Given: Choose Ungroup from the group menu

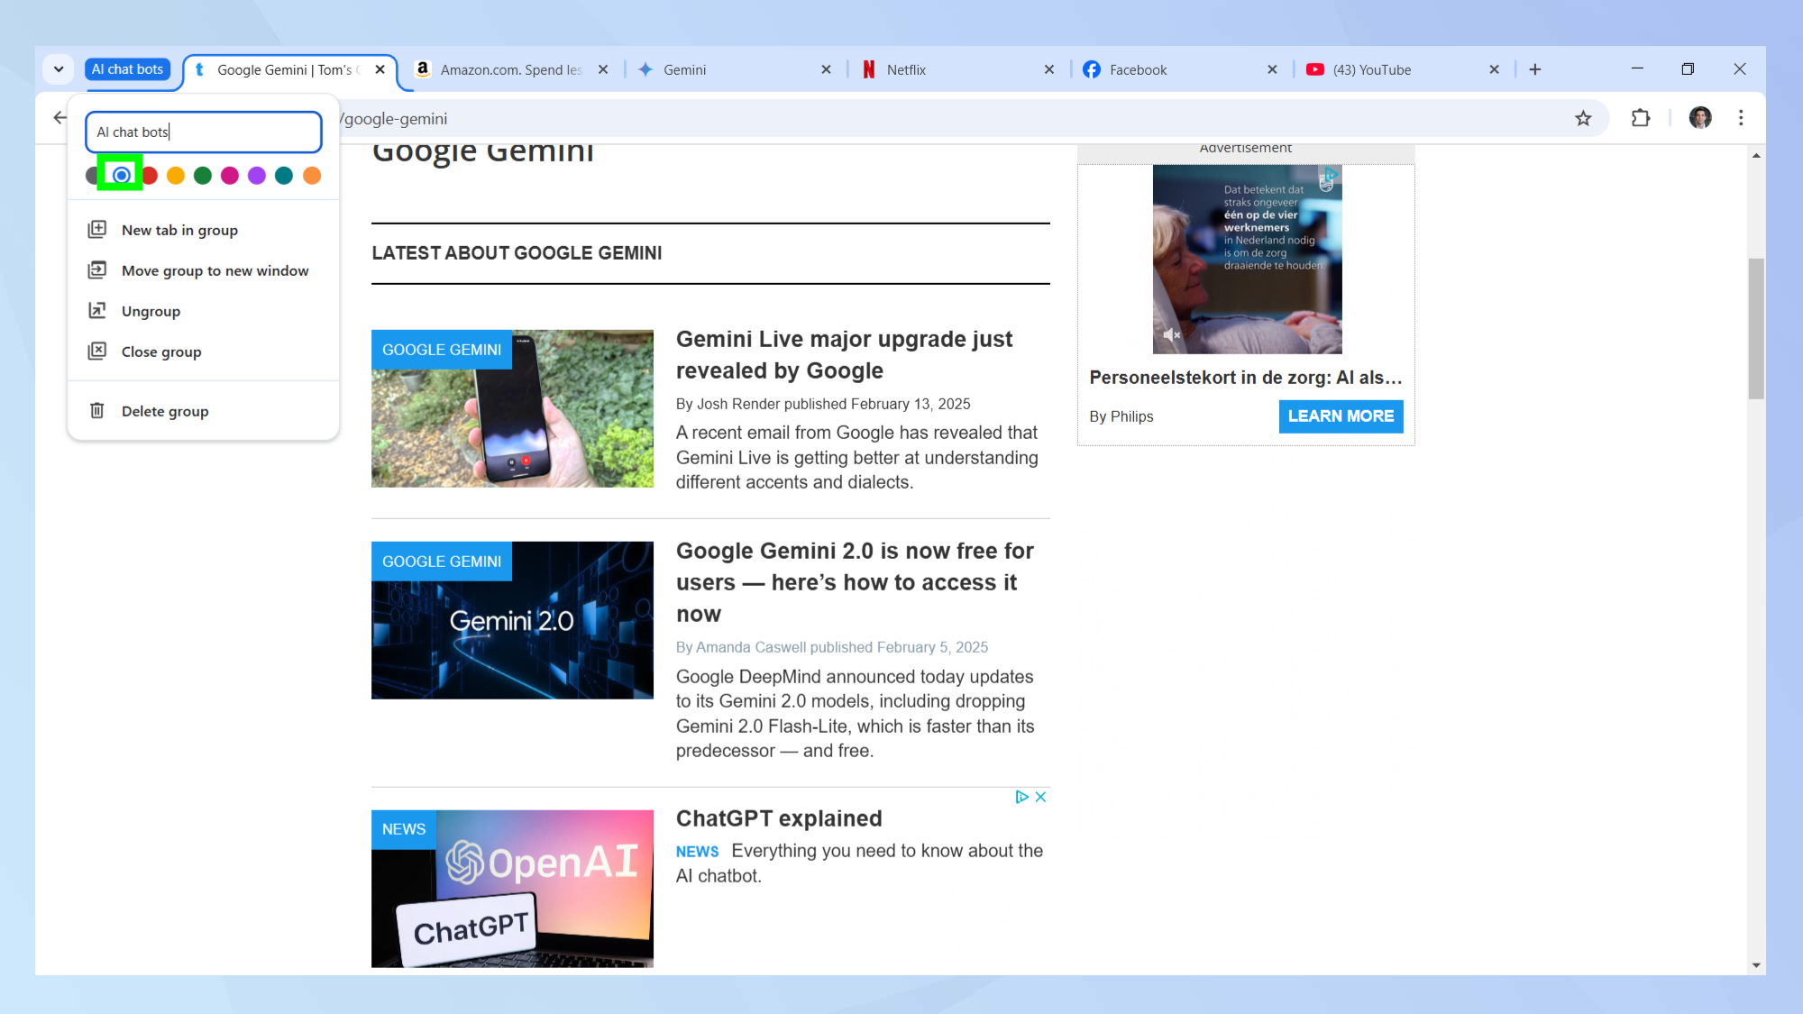Looking at the screenshot, I should (151, 311).
